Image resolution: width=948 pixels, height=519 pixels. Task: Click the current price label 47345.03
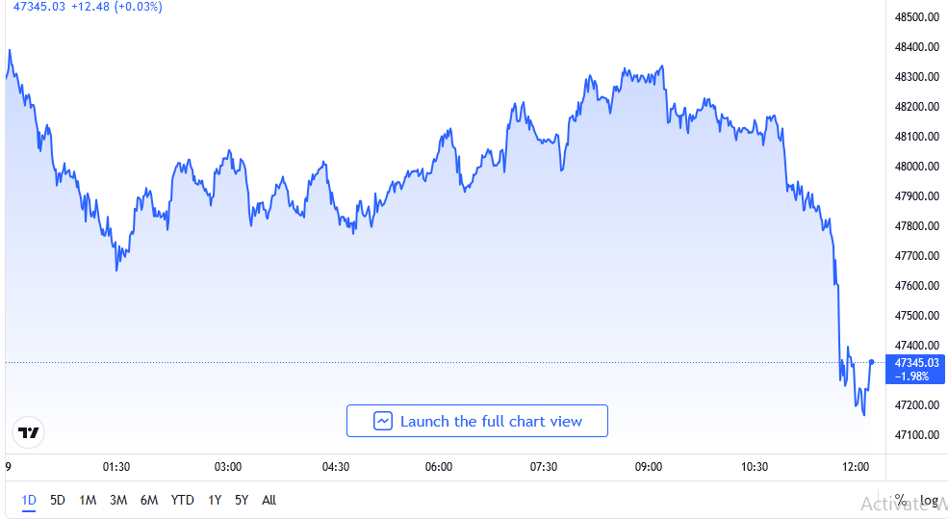point(915,363)
